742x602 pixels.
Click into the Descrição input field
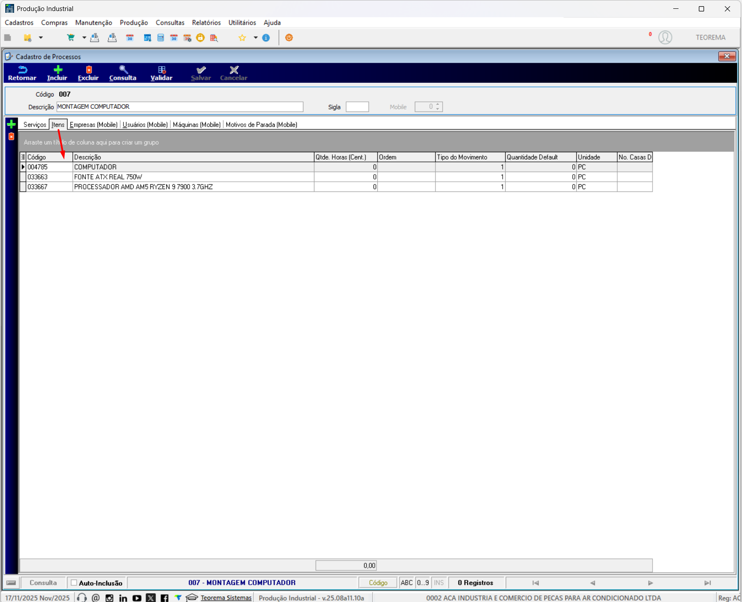point(180,107)
